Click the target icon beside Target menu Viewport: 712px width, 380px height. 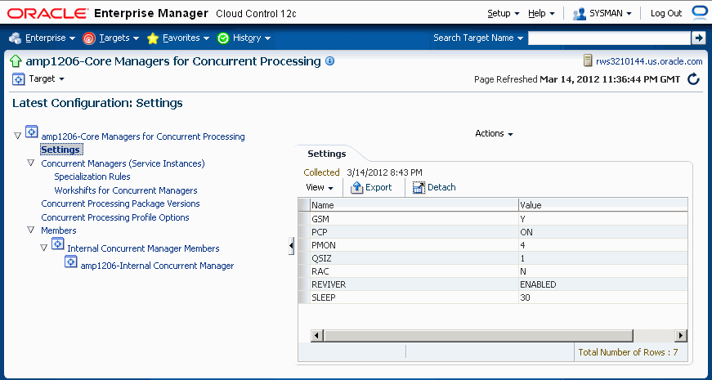click(x=18, y=79)
